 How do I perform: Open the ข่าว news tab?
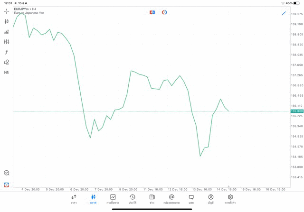(152, 199)
